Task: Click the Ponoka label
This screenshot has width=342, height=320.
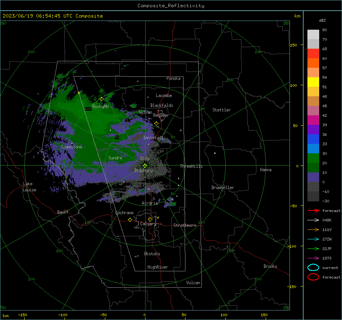Action: (x=173, y=78)
